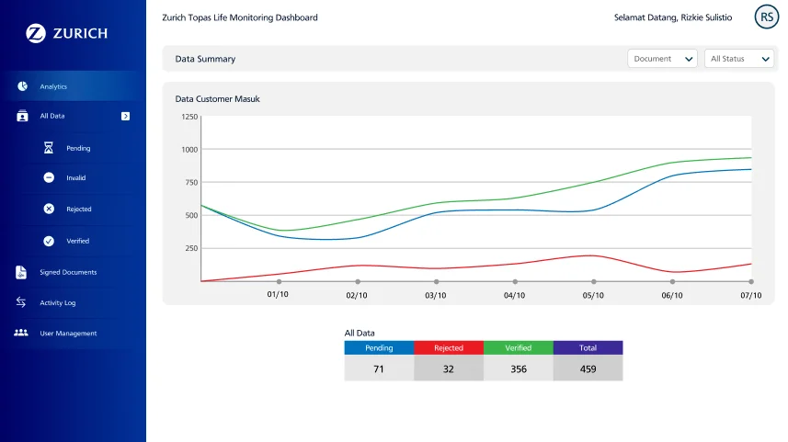
Task: Click the 04/10 axis marker dot
Action: [515, 282]
